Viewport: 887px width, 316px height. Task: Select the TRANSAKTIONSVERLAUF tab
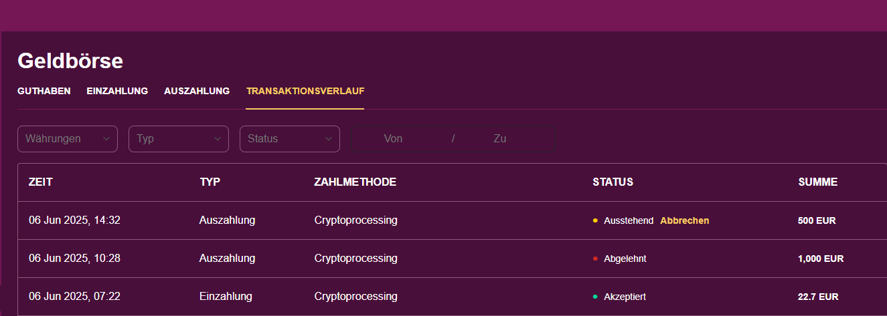click(x=305, y=91)
